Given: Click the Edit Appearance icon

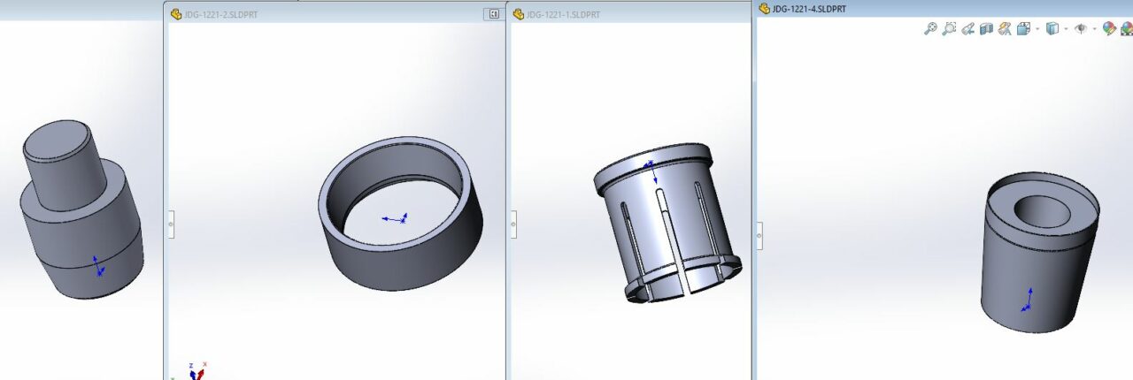Looking at the screenshot, I should click(1110, 28).
